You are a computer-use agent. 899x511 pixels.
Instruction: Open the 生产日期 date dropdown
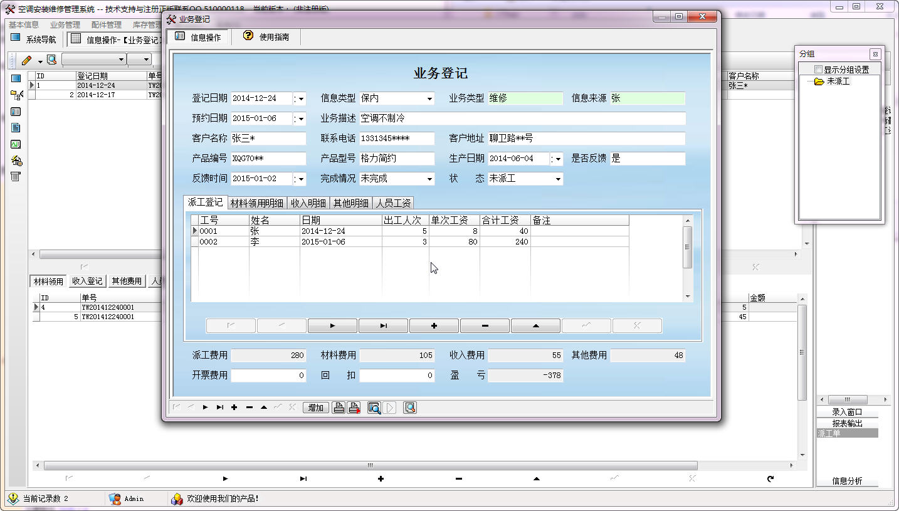tap(557, 159)
